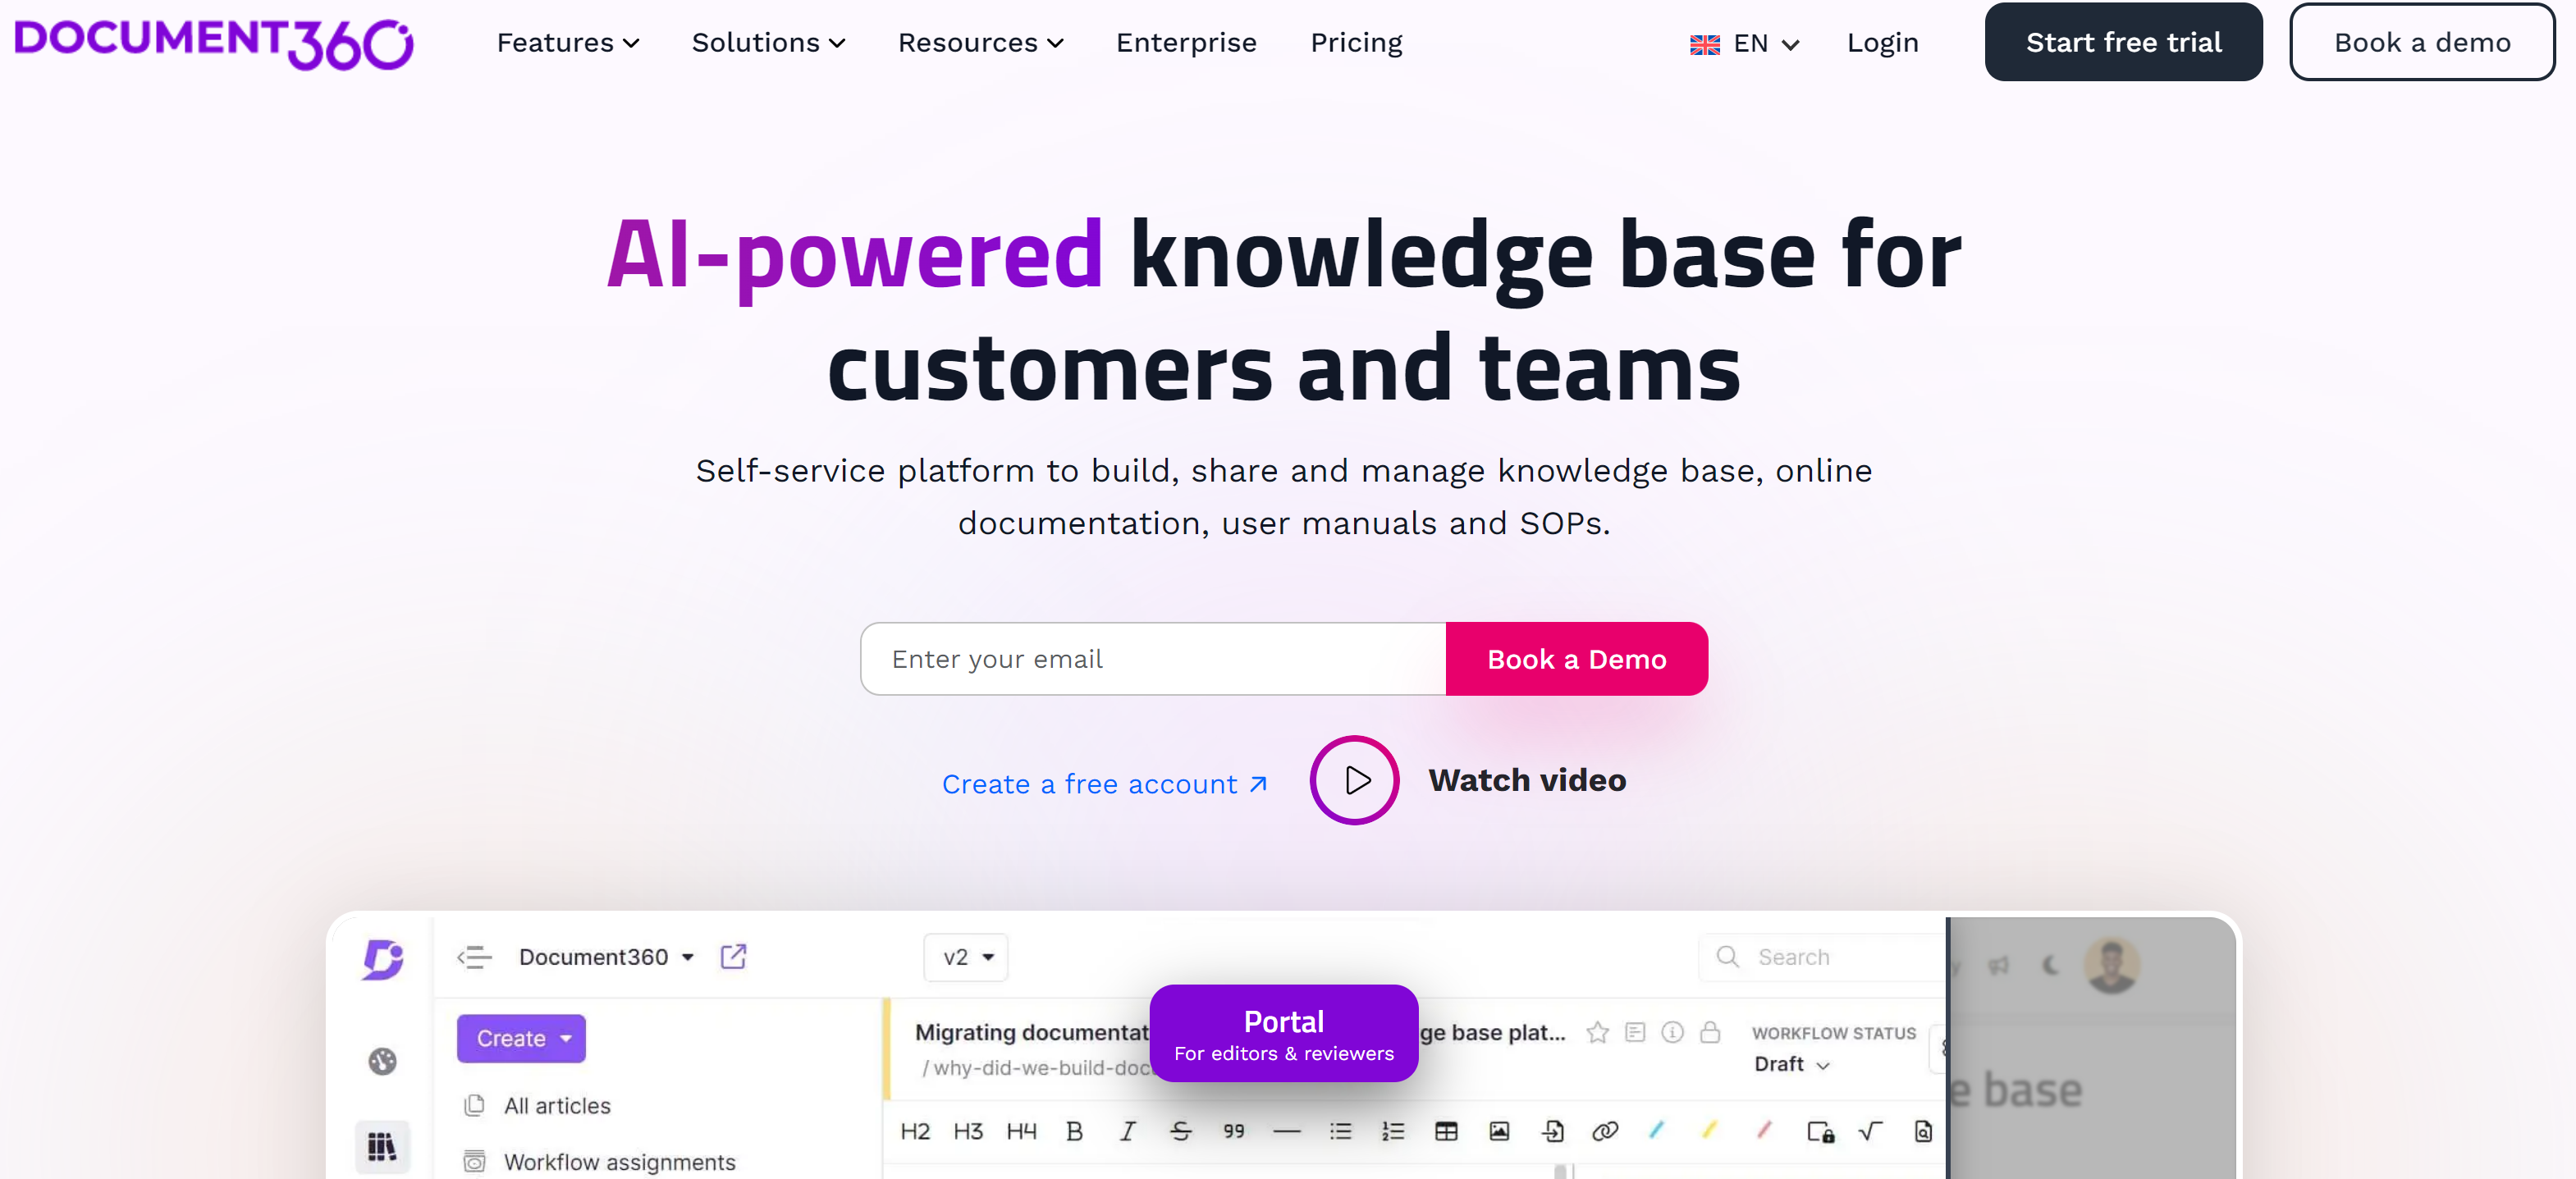Click the email input field

click(x=1150, y=659)
